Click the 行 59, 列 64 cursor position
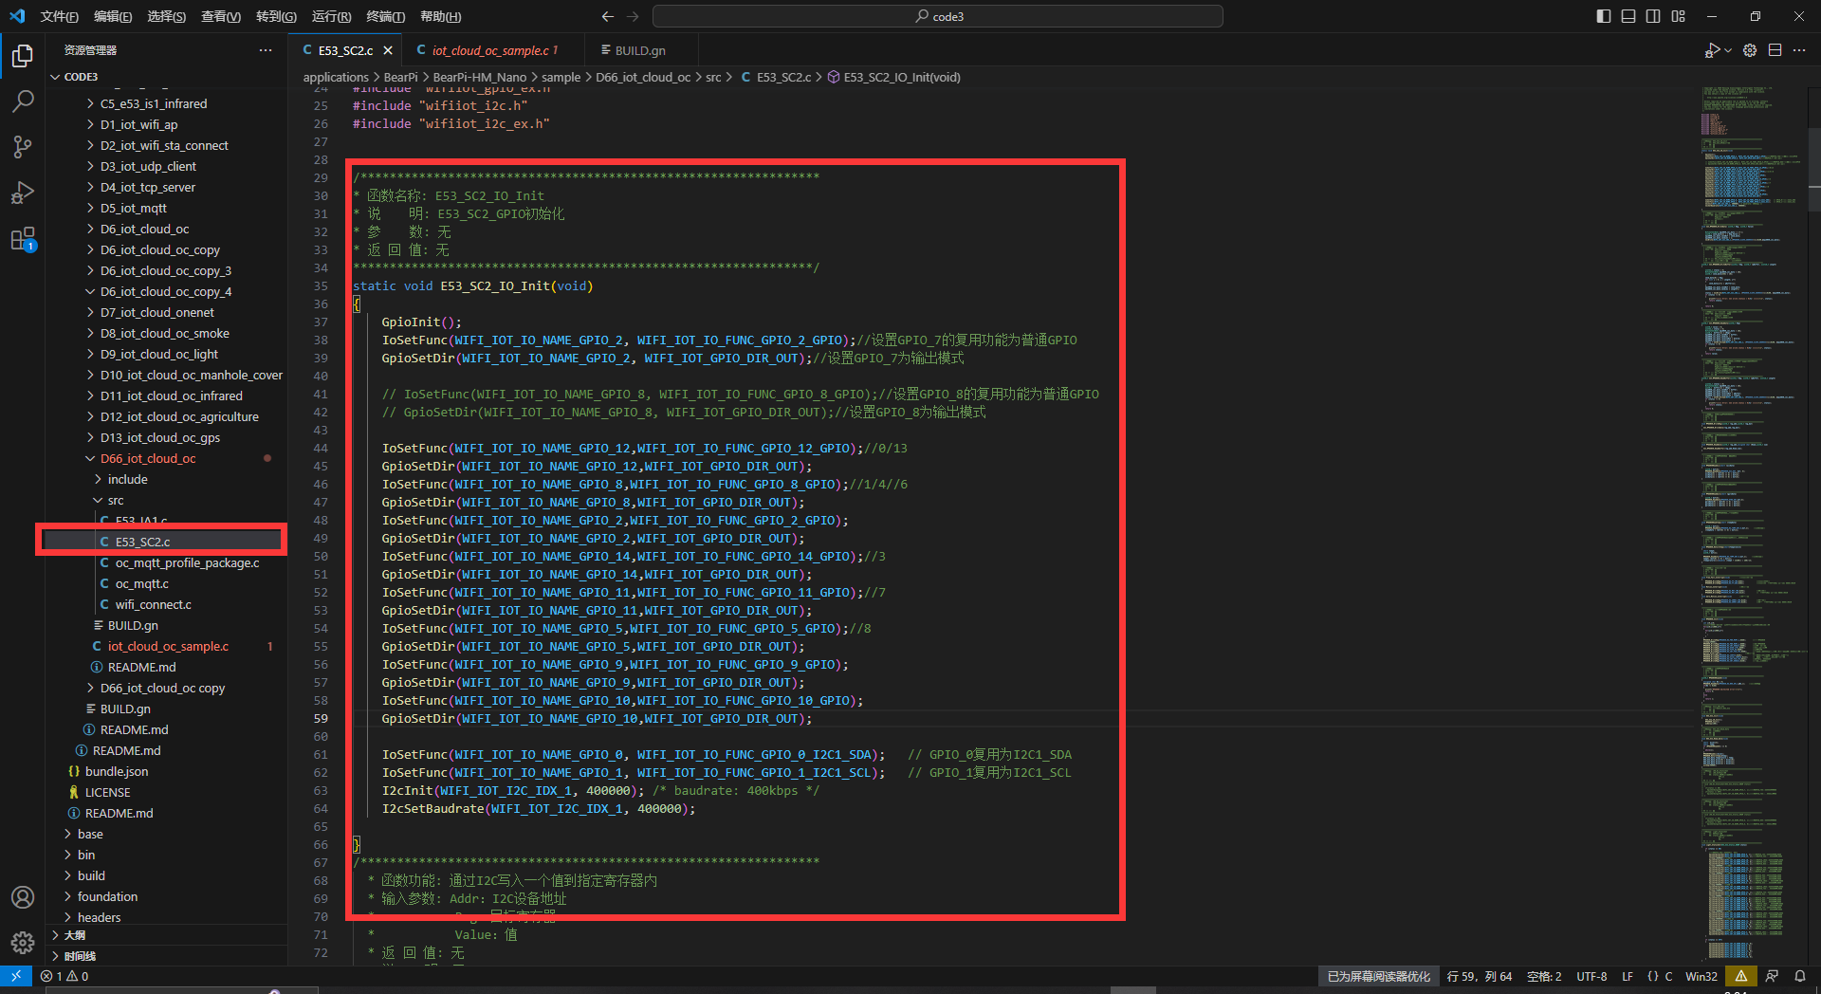Viewport: 1821px width, 994px height. pos(1480,976)
